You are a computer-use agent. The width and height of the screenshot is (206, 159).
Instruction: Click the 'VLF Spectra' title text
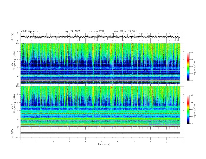(29, 31)
